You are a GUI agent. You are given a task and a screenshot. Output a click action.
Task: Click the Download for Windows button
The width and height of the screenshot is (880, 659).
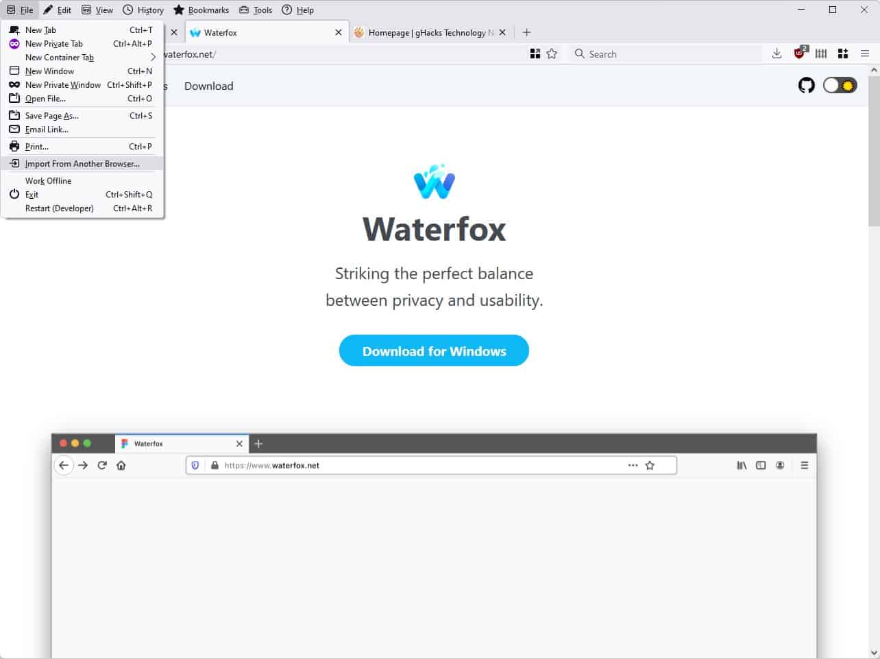(x=434, y=350)
